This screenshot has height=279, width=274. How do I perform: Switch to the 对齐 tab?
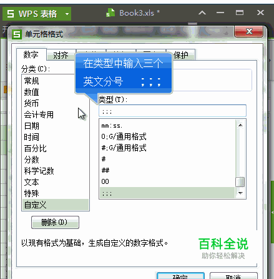pos(61,55)
